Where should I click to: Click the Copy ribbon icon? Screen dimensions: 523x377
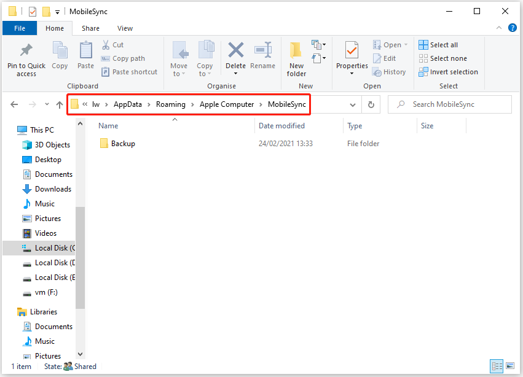[60, 50]
